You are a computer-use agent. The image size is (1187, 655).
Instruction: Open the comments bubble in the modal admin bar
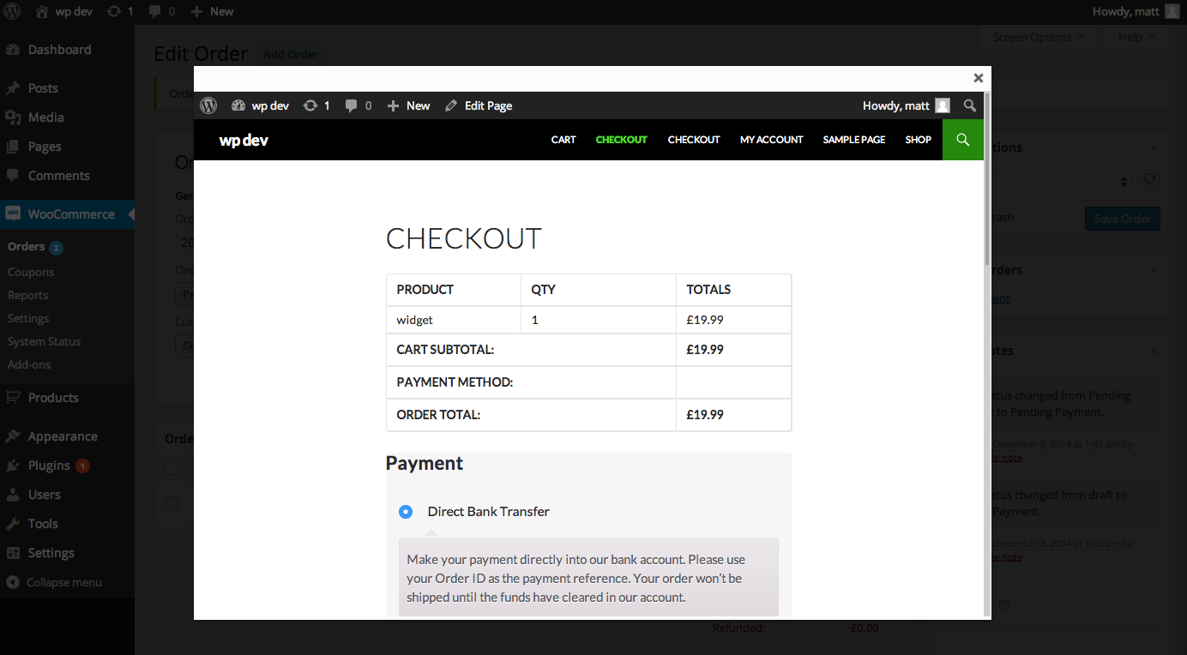351,105
